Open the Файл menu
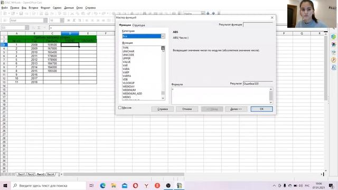 coord(5,8)
